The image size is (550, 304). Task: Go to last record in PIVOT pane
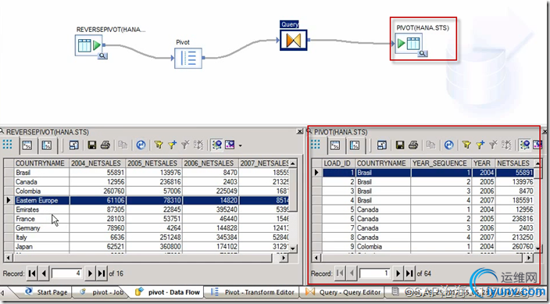click(409, 273)
